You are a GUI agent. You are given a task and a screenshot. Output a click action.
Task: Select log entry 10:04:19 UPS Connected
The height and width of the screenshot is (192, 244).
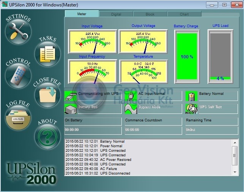click(96, 155)
